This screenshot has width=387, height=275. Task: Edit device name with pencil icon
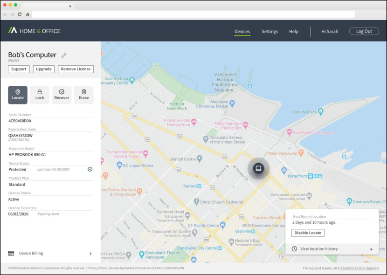[x=64, y=55]
